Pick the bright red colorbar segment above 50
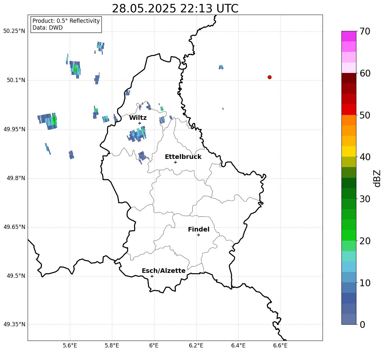Viewport: 385px width, 352px height. pyautogui.click(x=349, y=110)
